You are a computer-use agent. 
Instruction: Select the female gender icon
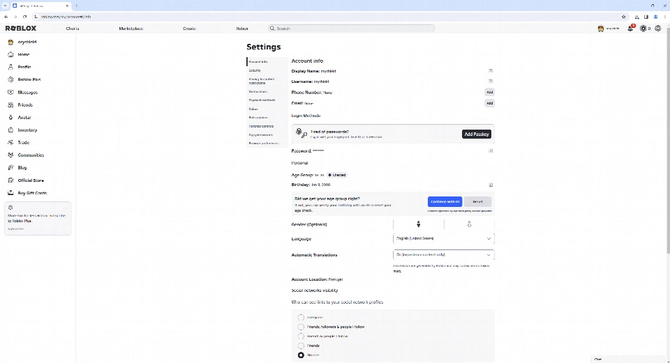tap(469, 224)
